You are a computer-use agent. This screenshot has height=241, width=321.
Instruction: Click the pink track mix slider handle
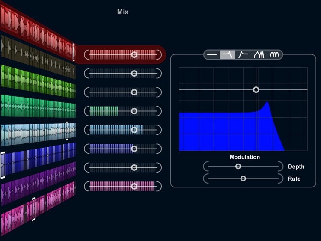[134, 186]
